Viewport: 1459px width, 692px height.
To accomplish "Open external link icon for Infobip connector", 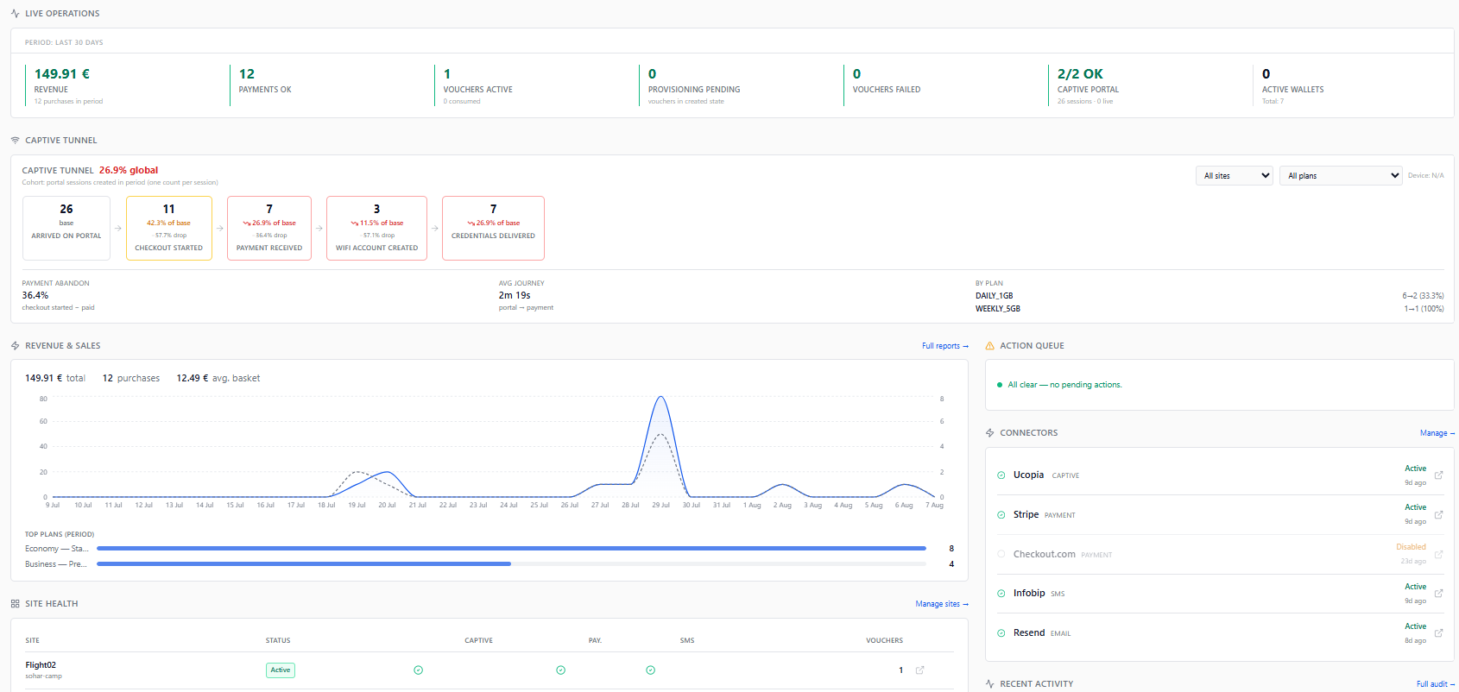I will click(x=1438, y=594).
